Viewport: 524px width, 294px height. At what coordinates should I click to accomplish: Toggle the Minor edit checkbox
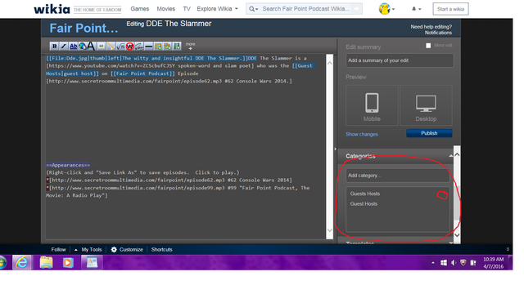(x=428, y=46)
